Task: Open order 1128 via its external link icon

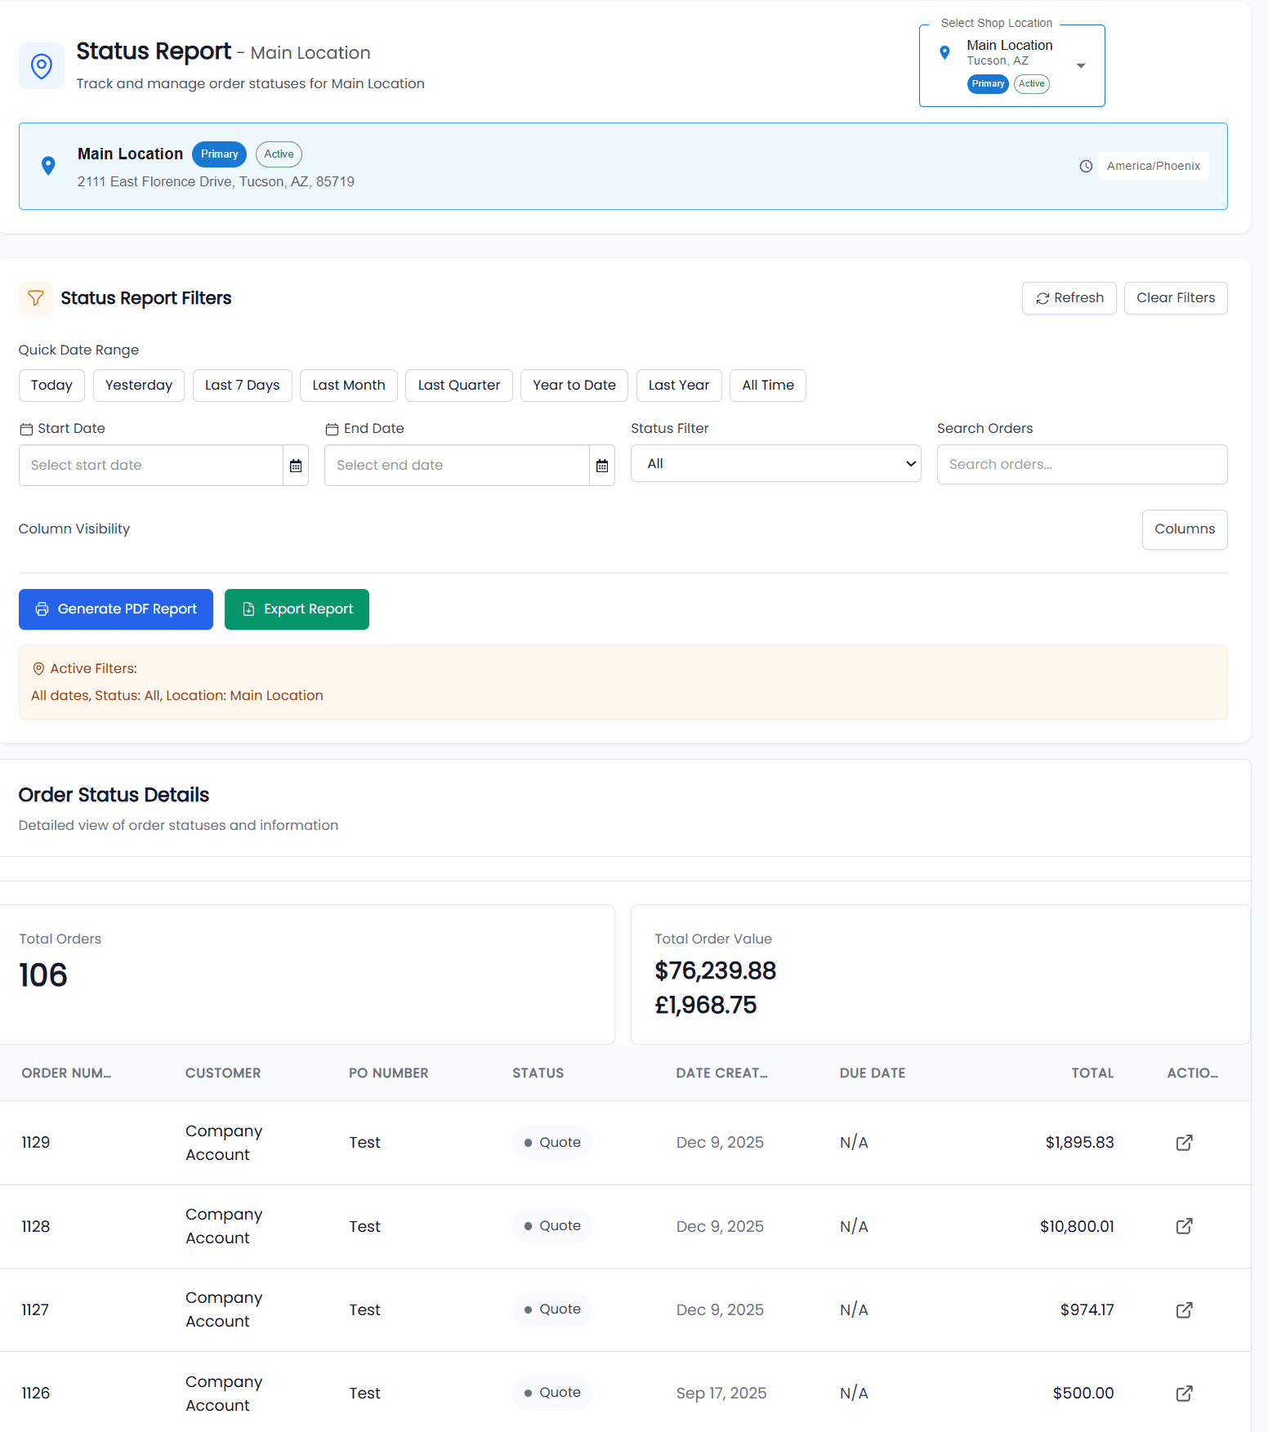Action: coord(1184,1226)
